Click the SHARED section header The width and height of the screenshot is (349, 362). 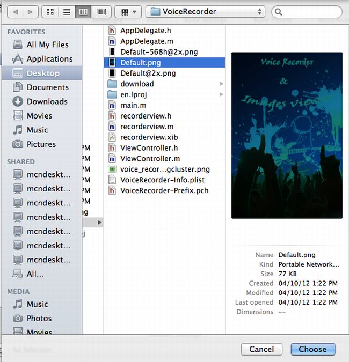coord(21,161)
